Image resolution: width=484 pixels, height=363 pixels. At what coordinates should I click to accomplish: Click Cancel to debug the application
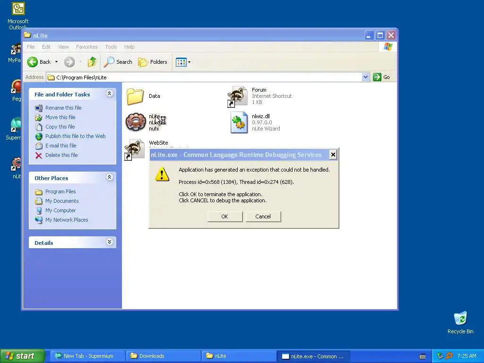tap(263, 216)
